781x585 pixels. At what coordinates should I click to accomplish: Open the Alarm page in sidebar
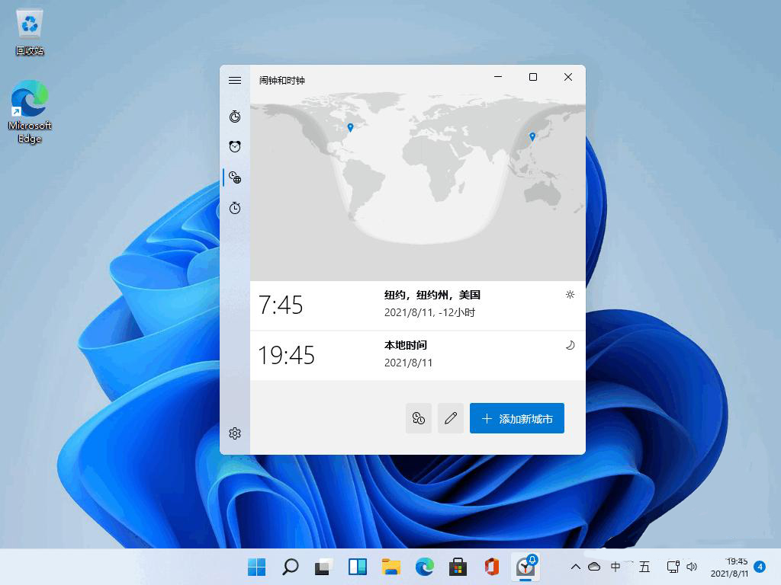click(235, 146)
